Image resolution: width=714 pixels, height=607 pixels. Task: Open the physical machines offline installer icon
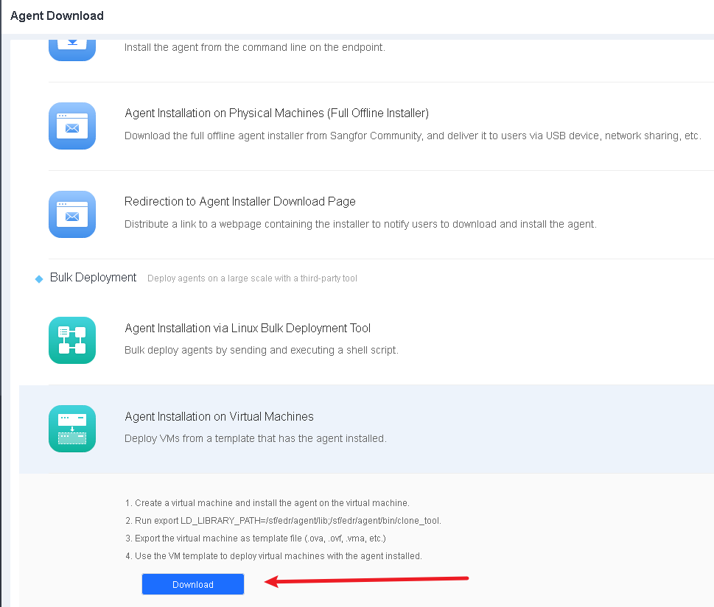72,126
